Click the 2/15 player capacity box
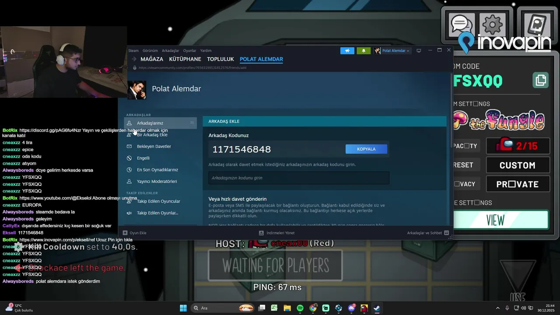560x315 pixels. [x=518, y=146]
